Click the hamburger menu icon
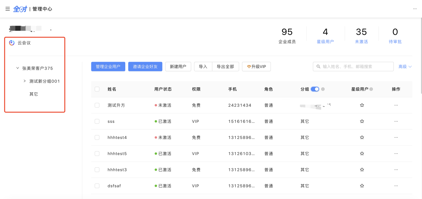This screenshot has height=199, width=422. tap(8, 9)
